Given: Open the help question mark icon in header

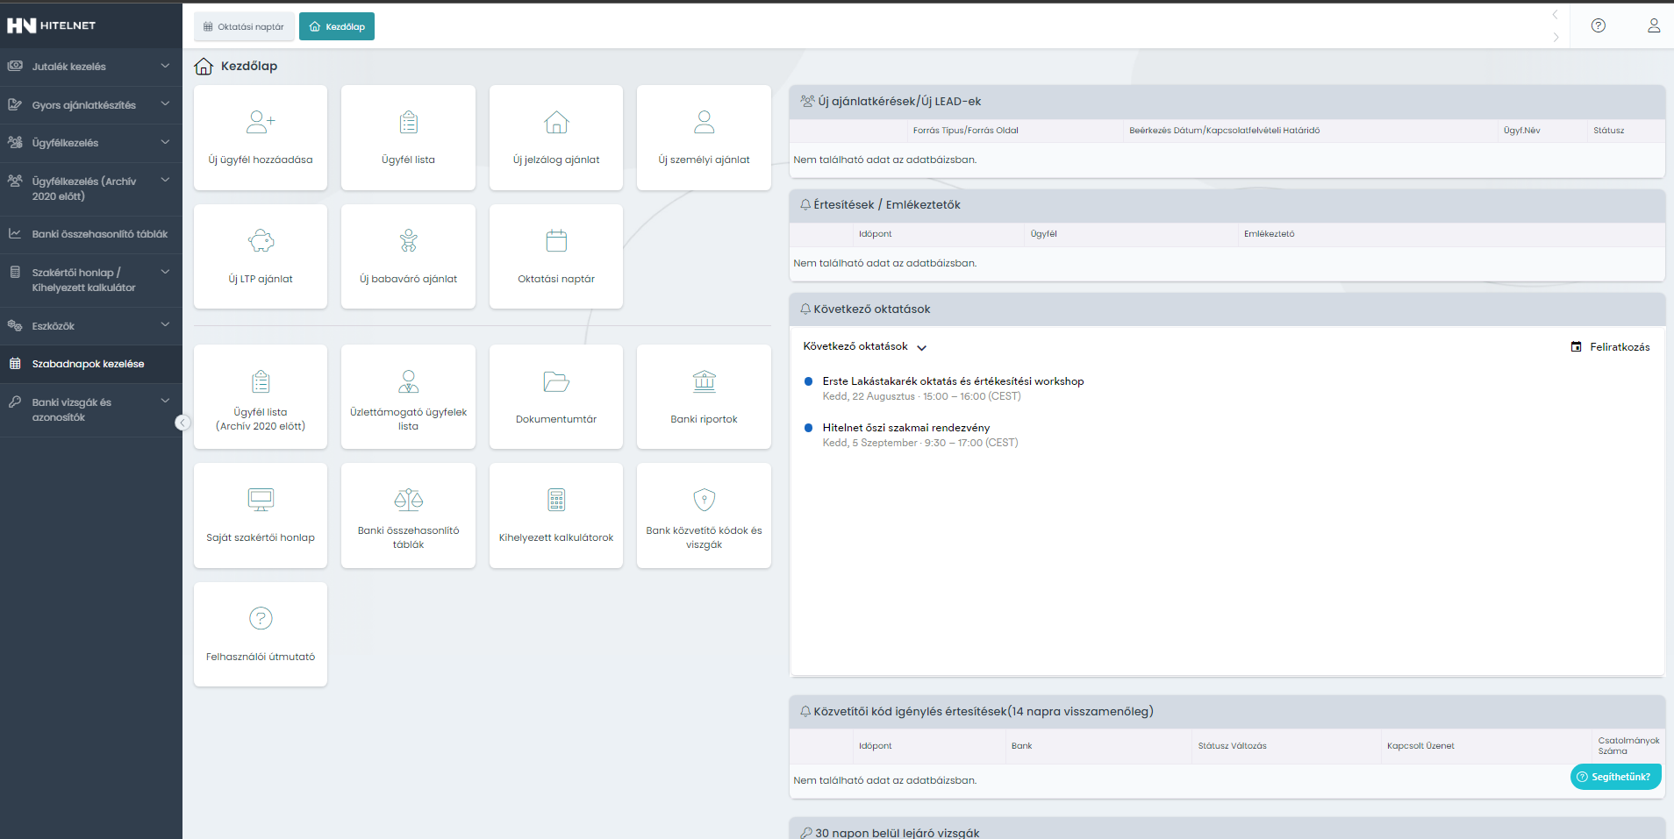Looking at the screenshot, I should [x=1599, y=25].
